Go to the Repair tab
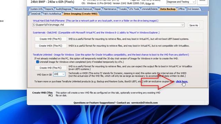The width and height of the screenshot is (221, 124). tap(97, 9)
